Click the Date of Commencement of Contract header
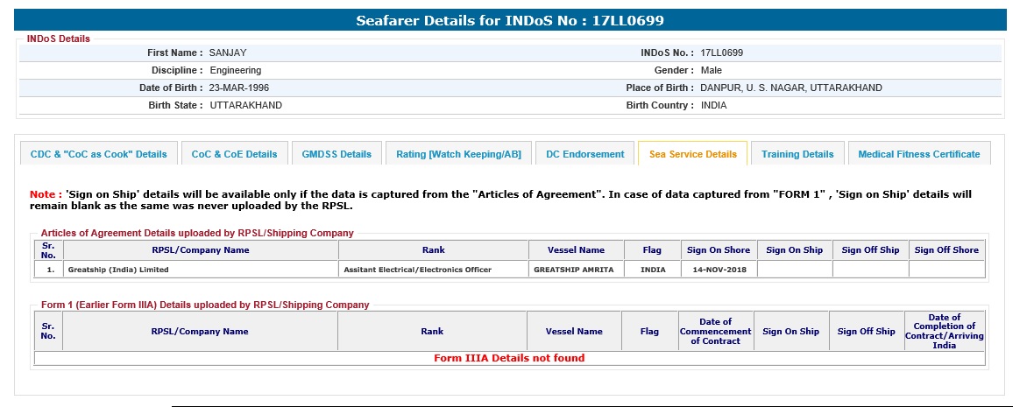Screen dimensions: 1034x407 pos(715,332)
